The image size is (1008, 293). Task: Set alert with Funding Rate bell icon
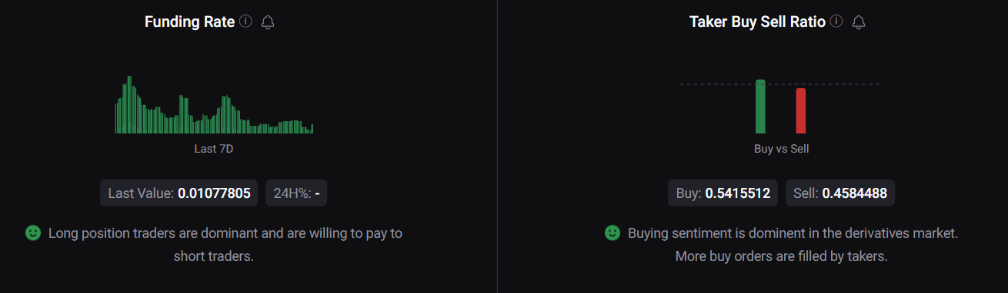(268, 22)
